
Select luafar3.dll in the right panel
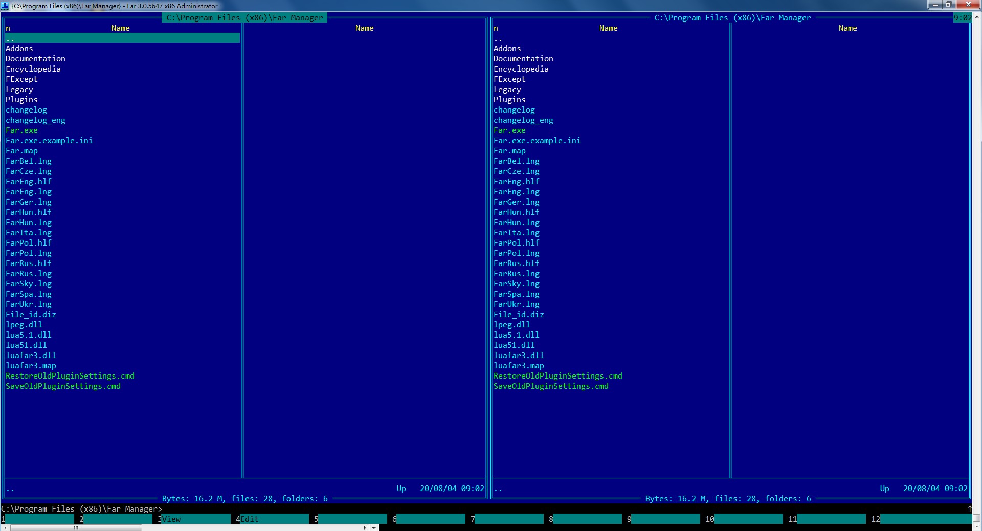518,356
